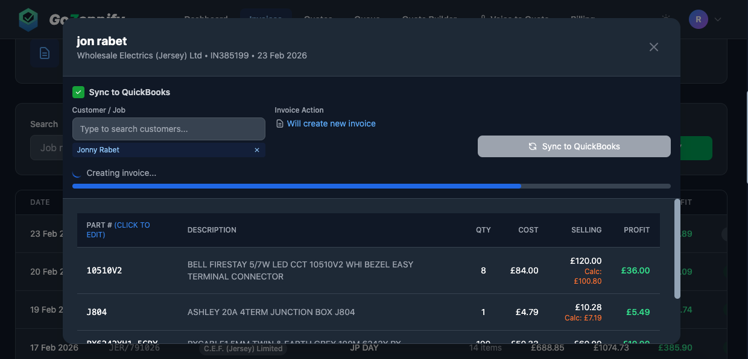The width and height of the screenshot is (748, 359).
Task: Click the loading spinner beside Creating invoice
Action: pos(78,172)
